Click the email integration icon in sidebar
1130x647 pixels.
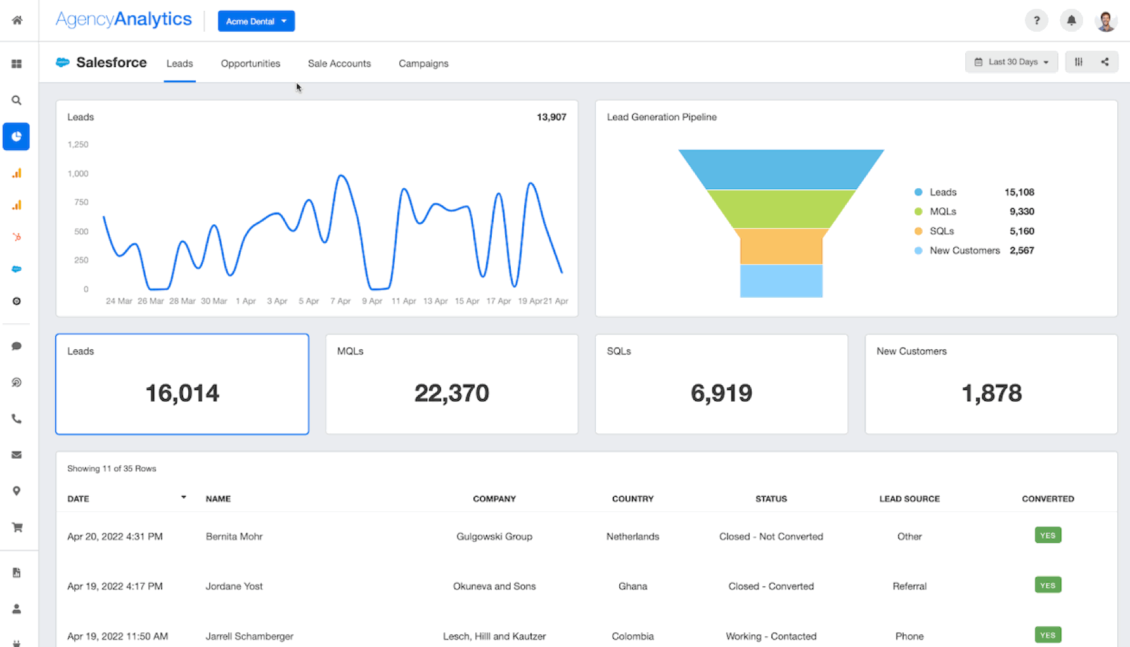point(16,454)
